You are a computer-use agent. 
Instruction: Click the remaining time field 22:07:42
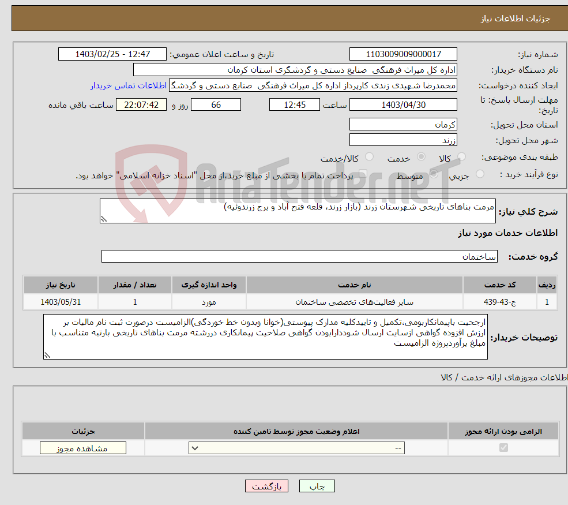(141, 105)
